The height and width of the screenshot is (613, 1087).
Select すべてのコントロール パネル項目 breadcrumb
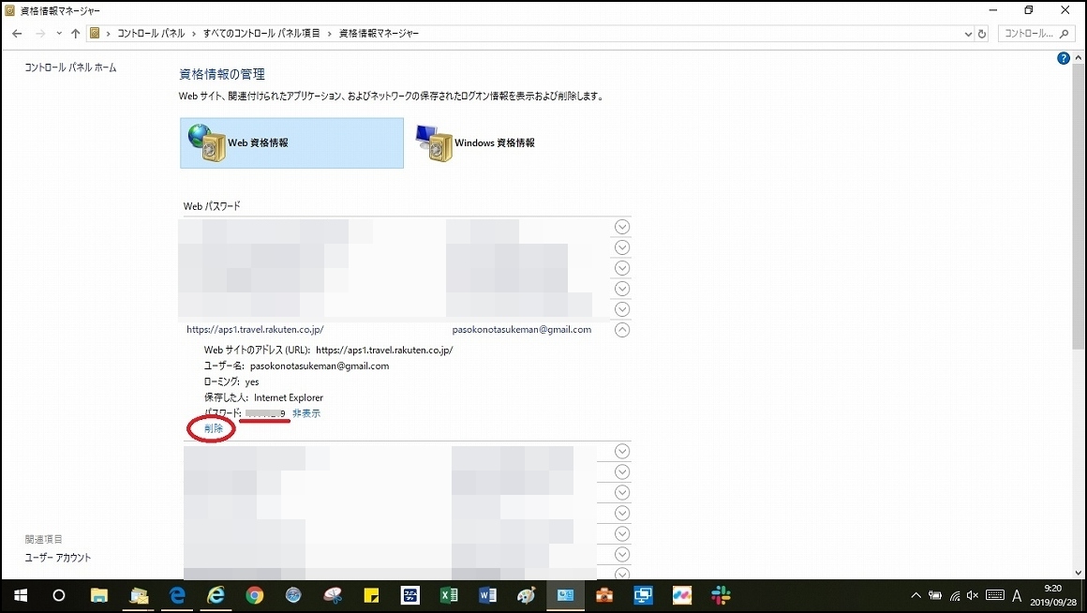pos(261,34)
